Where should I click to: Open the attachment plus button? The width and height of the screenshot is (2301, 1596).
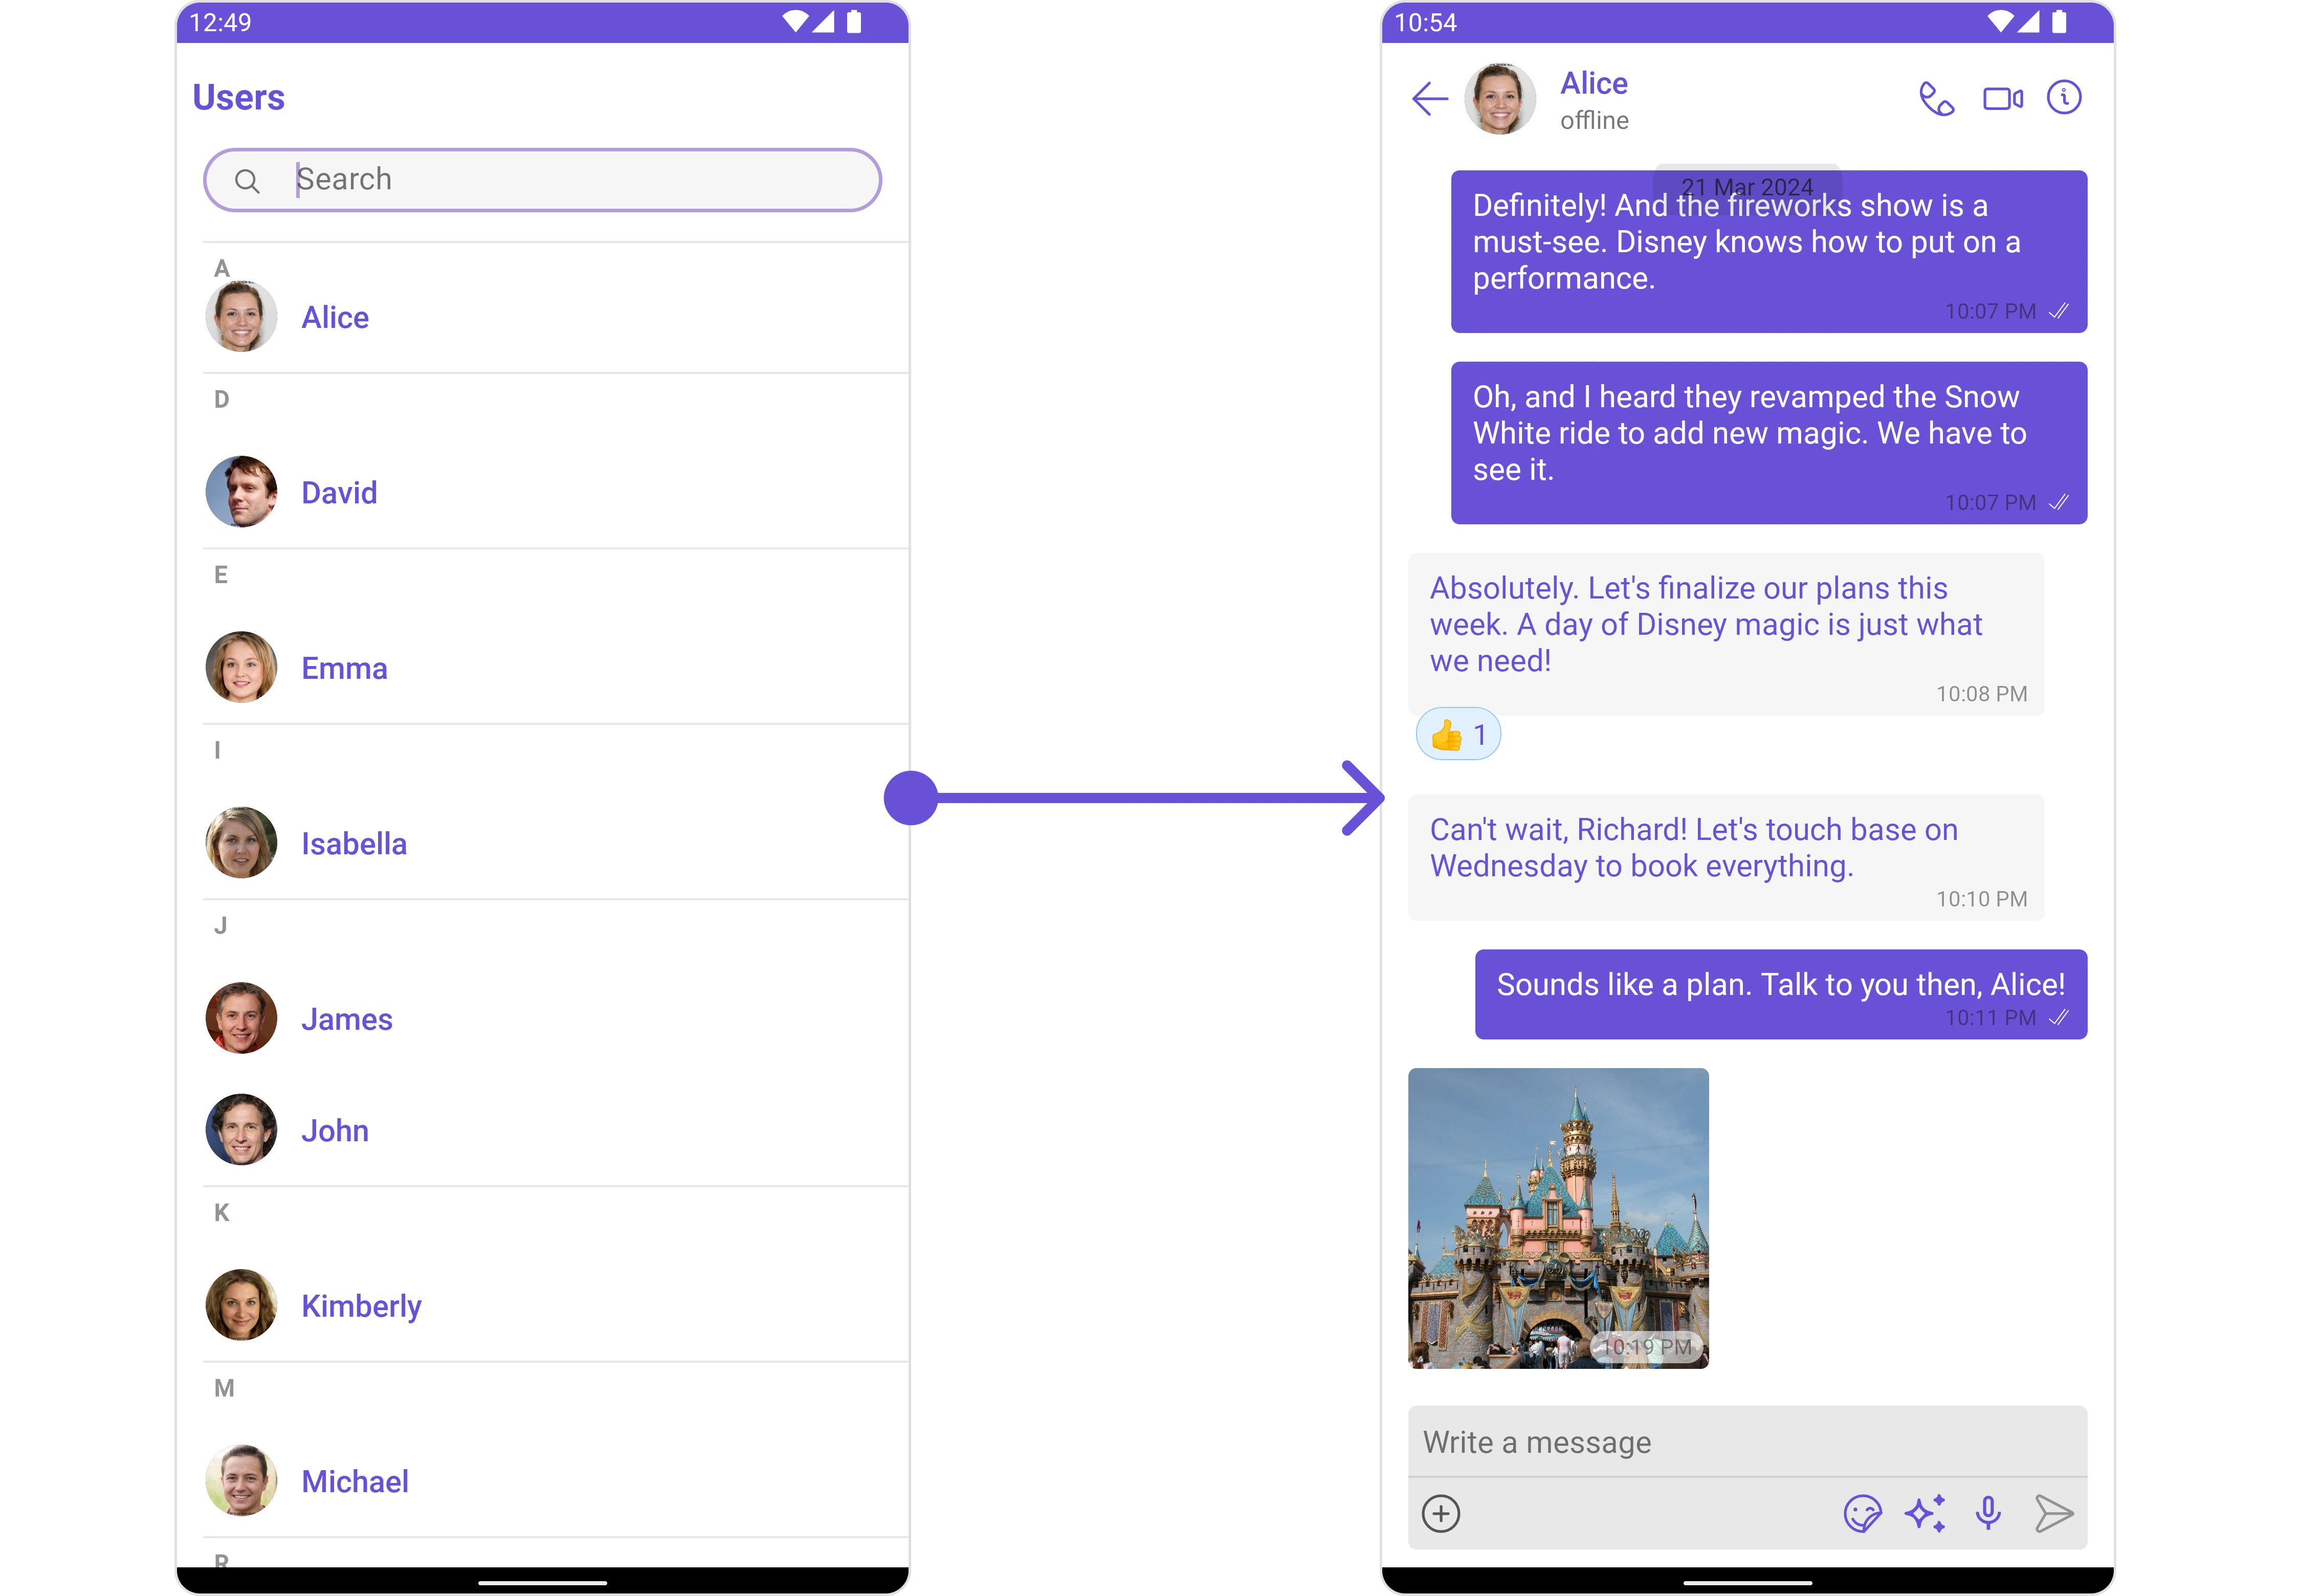[1441, 1513]
